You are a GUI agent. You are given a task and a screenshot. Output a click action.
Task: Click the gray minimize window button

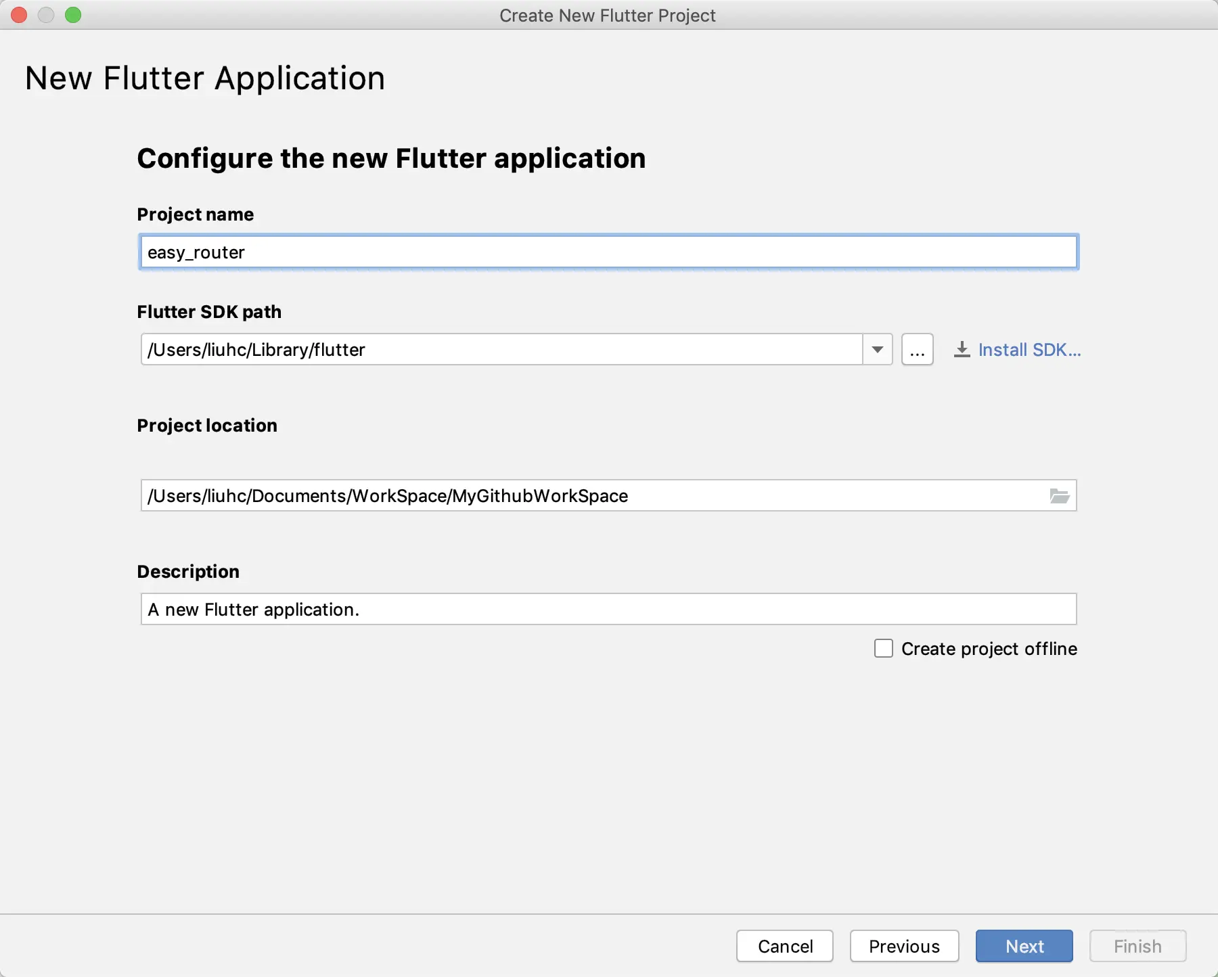(46, 15)
